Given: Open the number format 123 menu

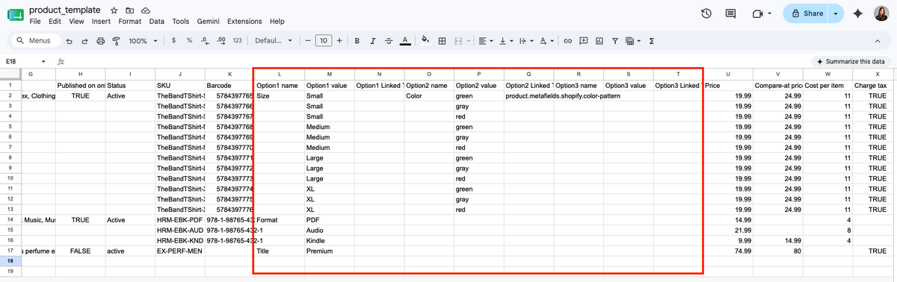Looking at the screenshot, I should pyautogui.click(x=237, y=40).
